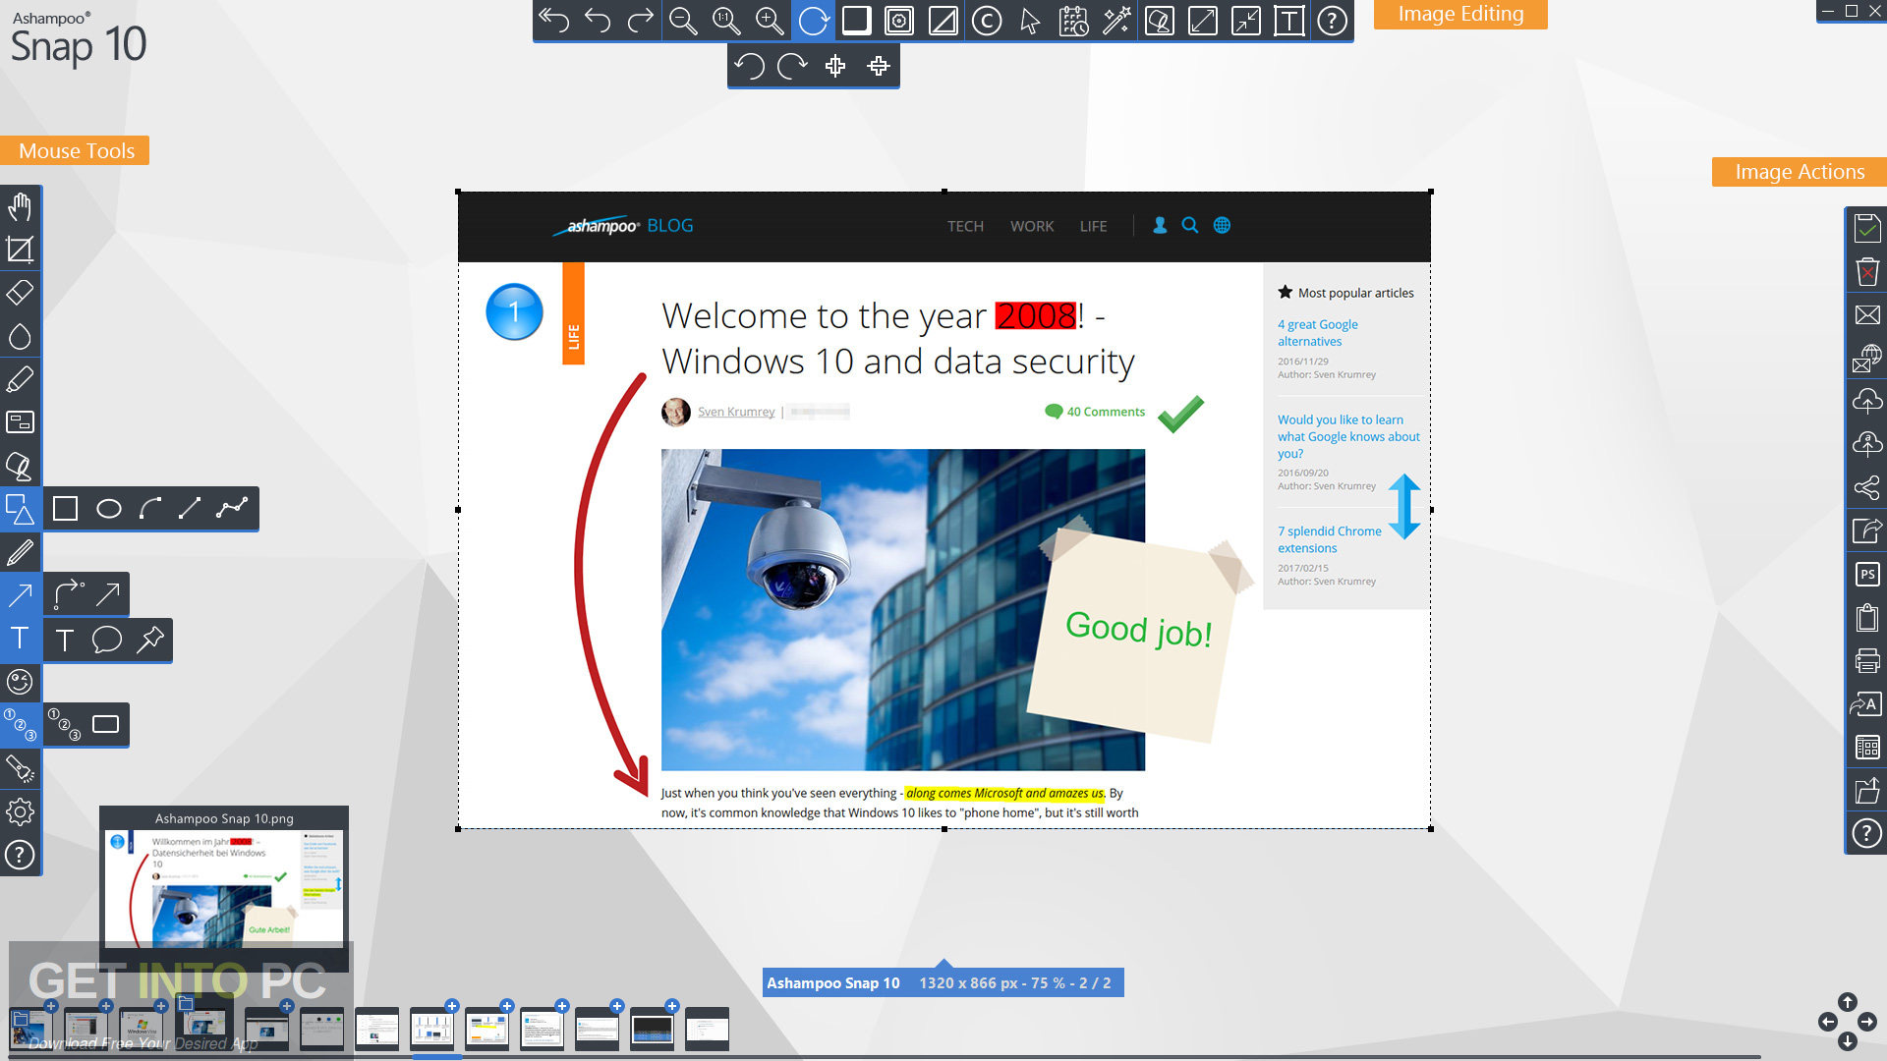Select the shapes tool group
Viewport: 1887px width, 1061px height.
(x=20, y=509)
